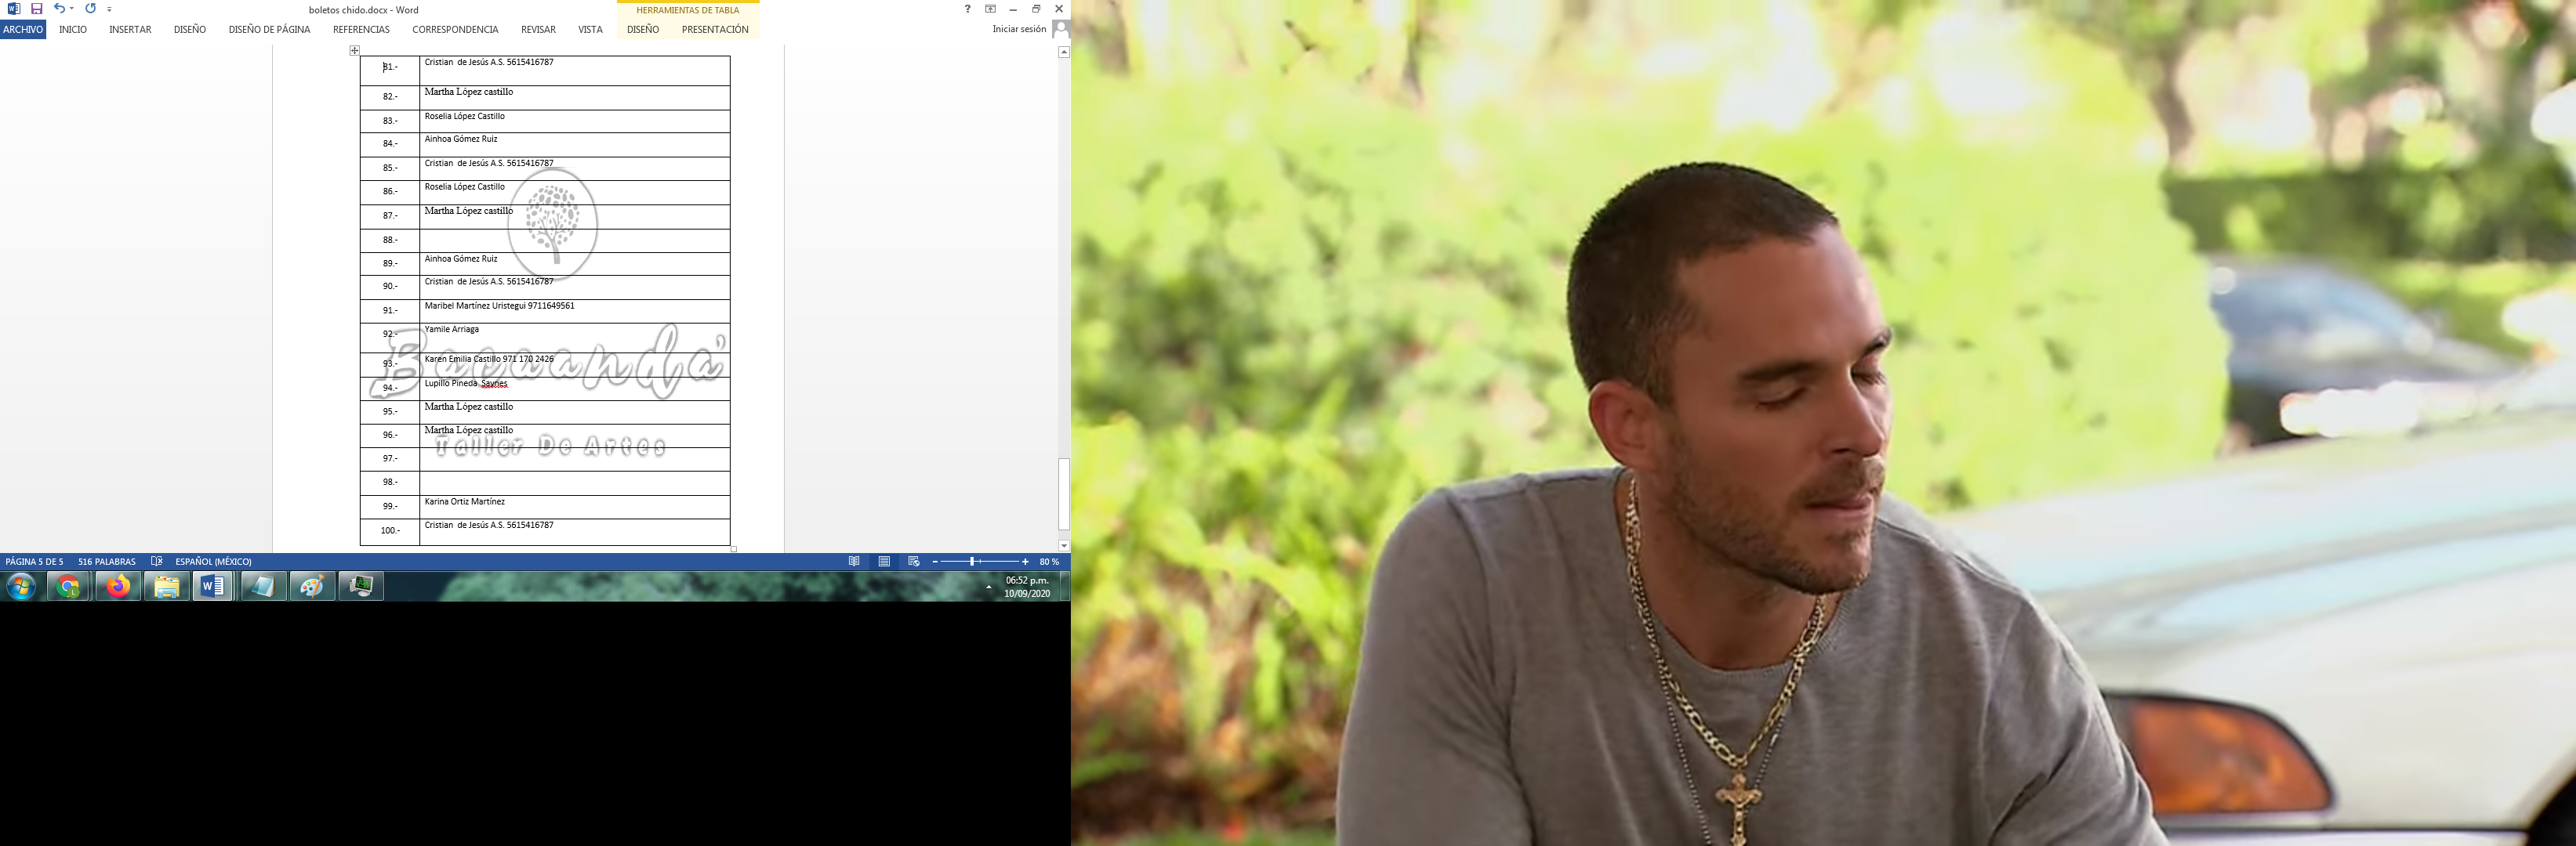Switch to Read Mode view icon
Screen dimensions: 2576x846
coord(854,562)
